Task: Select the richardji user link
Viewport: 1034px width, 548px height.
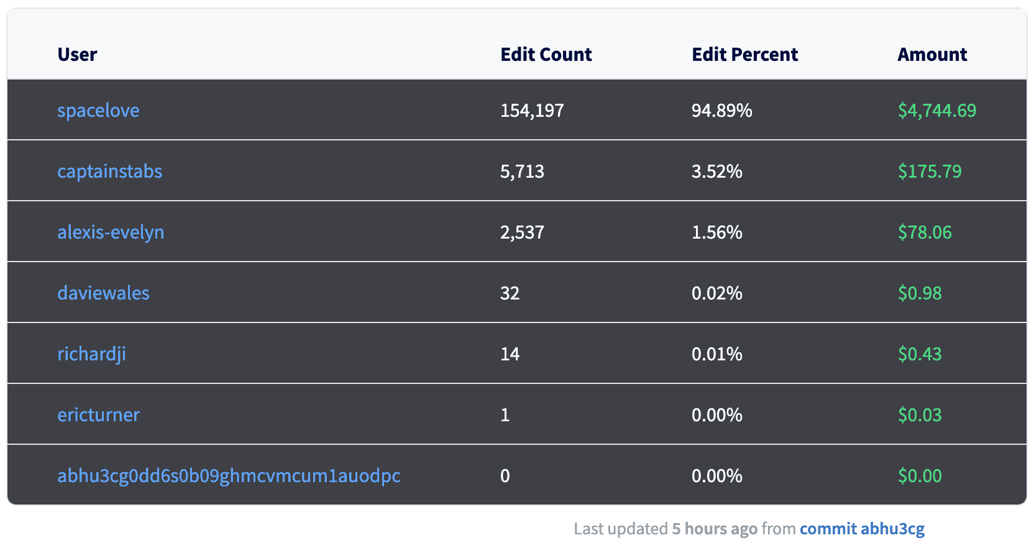Action: tap(91, 354)
